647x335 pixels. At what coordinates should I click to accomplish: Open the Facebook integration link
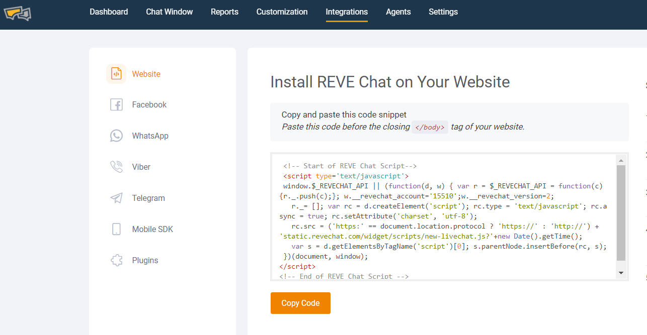click(149, 104)
